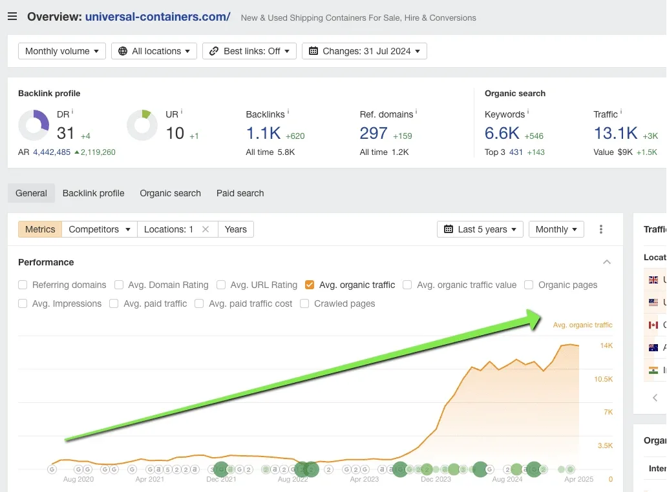Click the Backlinks info icon
Image resolution: width=667 pixels, height=492 pixels.
[x=288, y=112]
